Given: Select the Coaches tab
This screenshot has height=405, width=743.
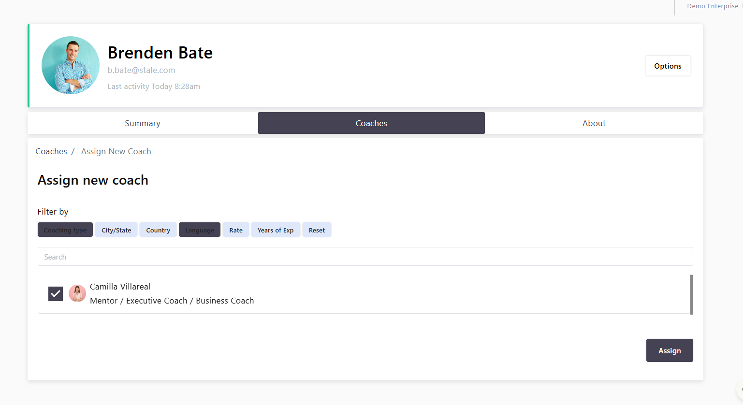Looking at the screenshot, I should (x=371, y=123).
